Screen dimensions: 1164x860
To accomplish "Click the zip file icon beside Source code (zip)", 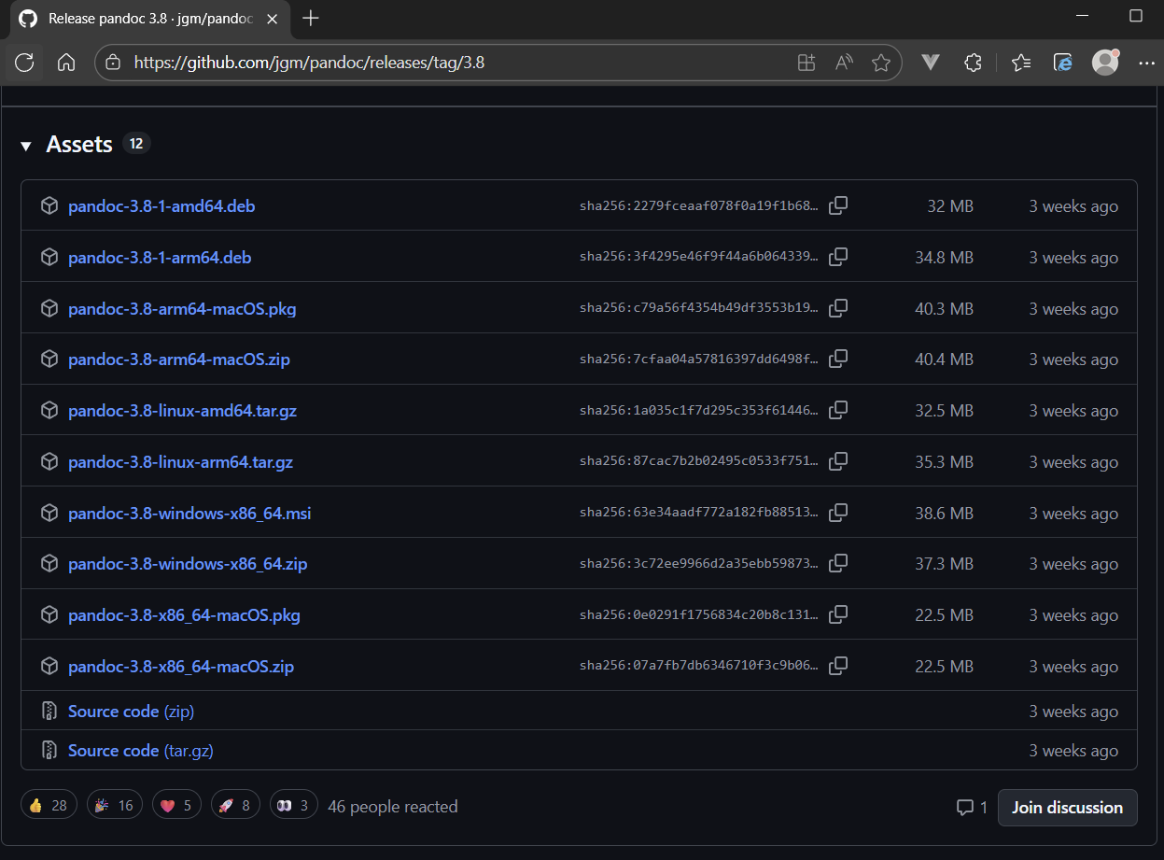I will pos(49,712).
